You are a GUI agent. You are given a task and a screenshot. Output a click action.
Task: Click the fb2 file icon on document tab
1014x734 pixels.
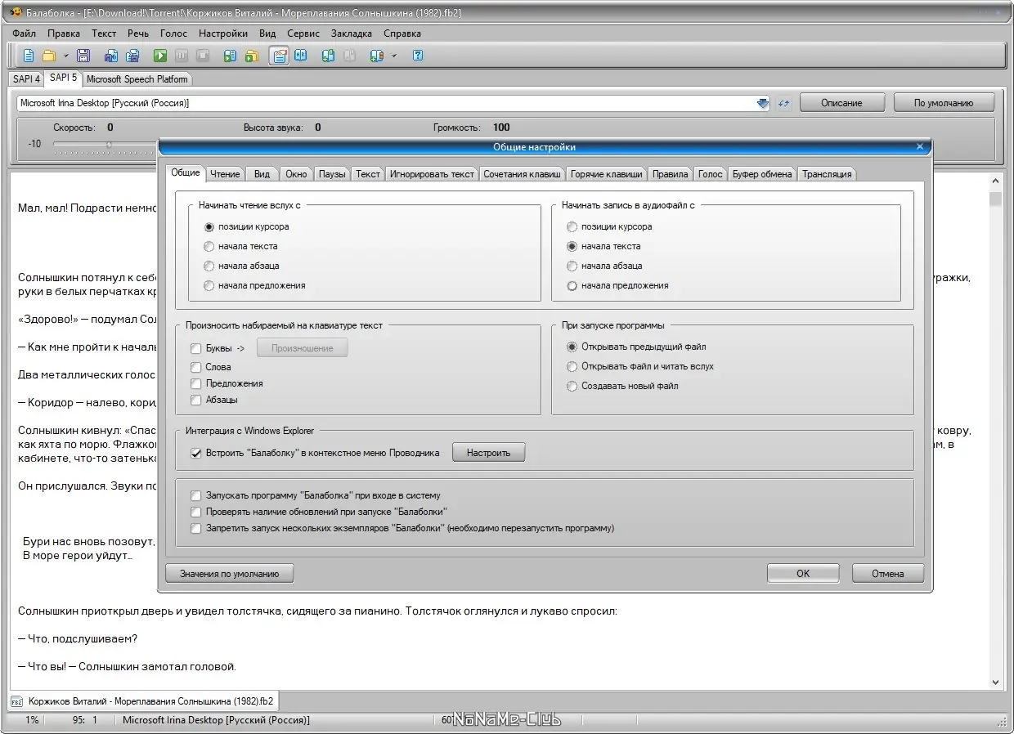click(x=16, y=701)
